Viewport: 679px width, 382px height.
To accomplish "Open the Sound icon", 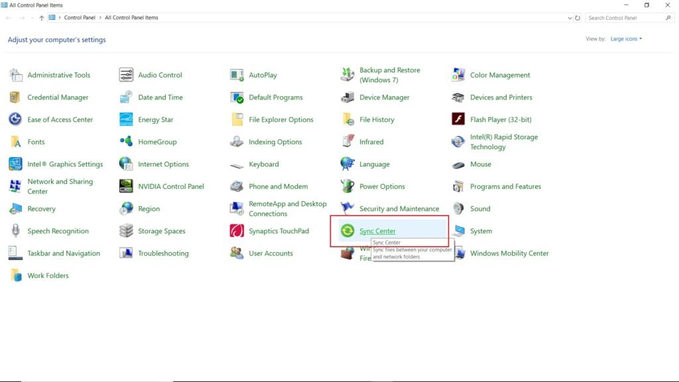I will (458, 208).
